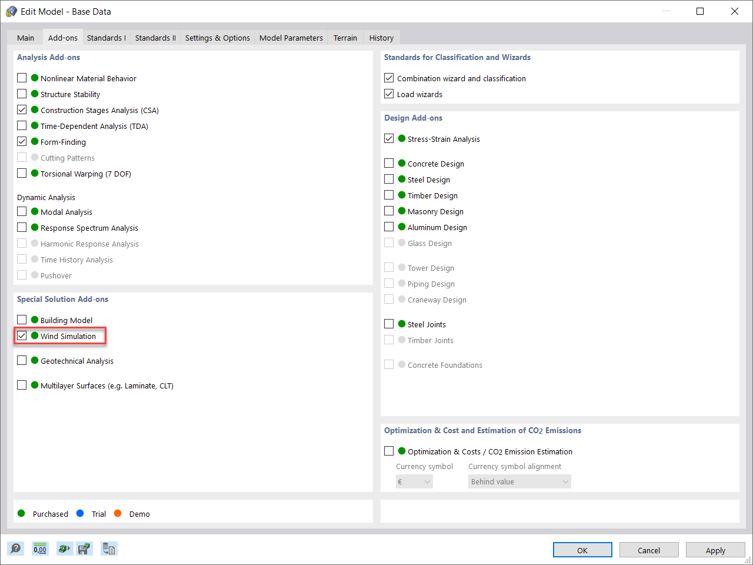Enable the Concrete Design add-on
The height and width of the screenshot is (565, 753).
389,163
